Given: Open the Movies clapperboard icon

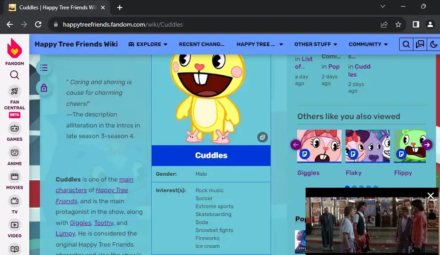Looking at the screenshot, I should [15, 177].
